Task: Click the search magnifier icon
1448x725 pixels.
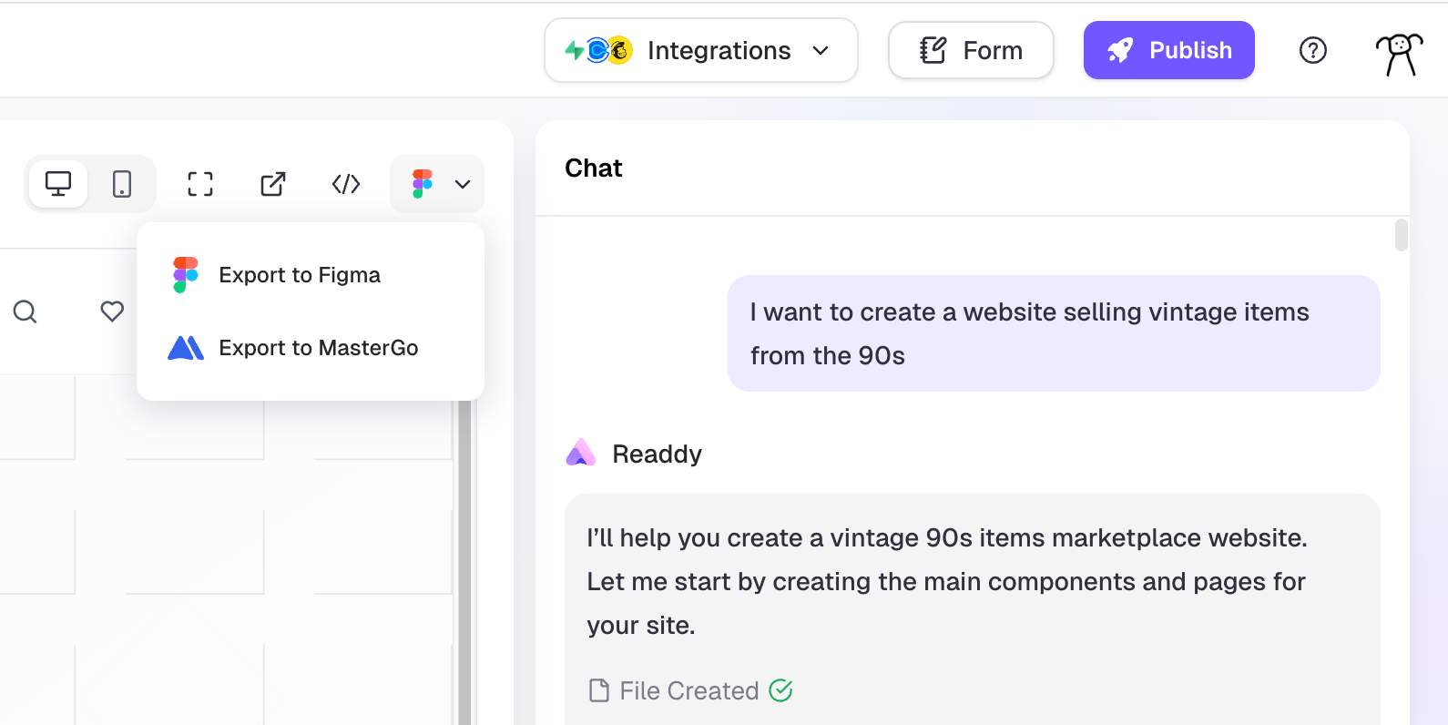Action: [25, 311]
